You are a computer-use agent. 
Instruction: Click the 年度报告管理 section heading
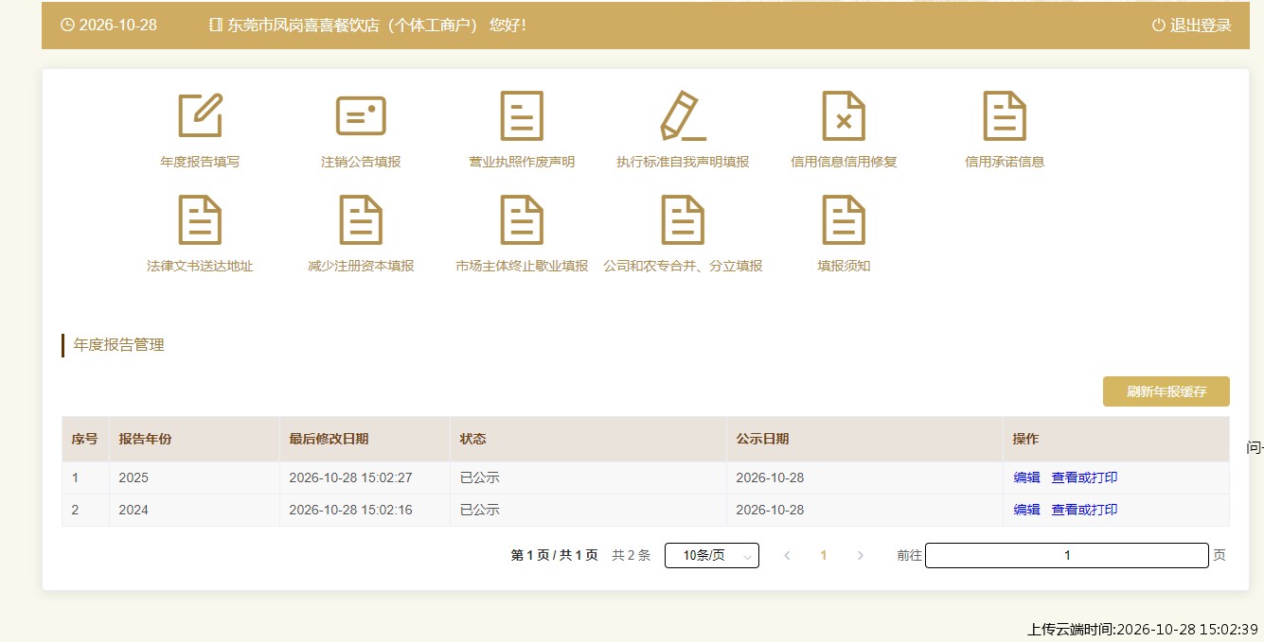point(118,345)
